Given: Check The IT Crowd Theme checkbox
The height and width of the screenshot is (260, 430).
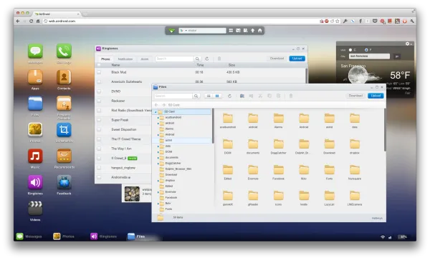Looking at the screenshot, I should pos(99,139).
